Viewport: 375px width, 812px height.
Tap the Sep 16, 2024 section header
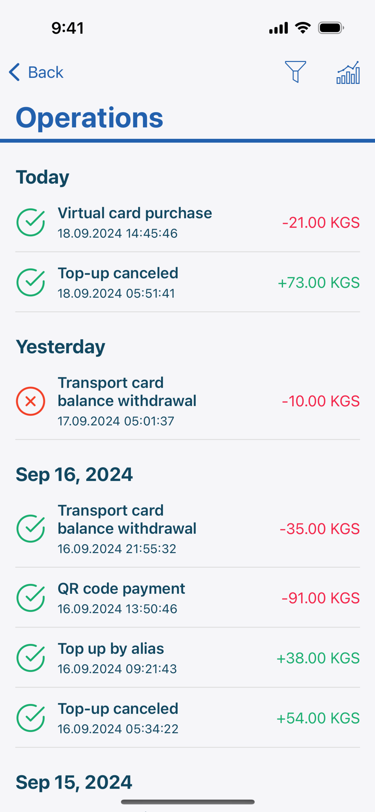coord(74,475)
